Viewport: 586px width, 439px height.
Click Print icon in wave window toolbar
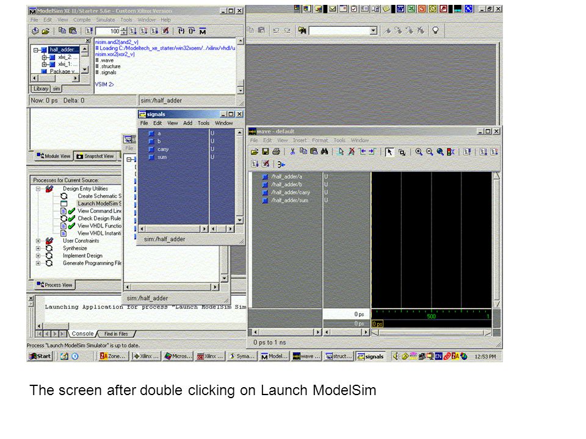tap(276, 152)
